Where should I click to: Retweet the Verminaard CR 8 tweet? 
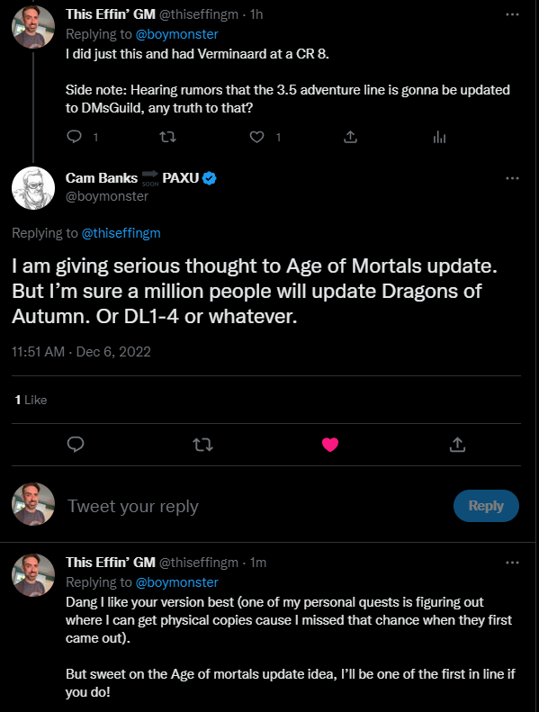pyautogui.click(x=168, y=137)
